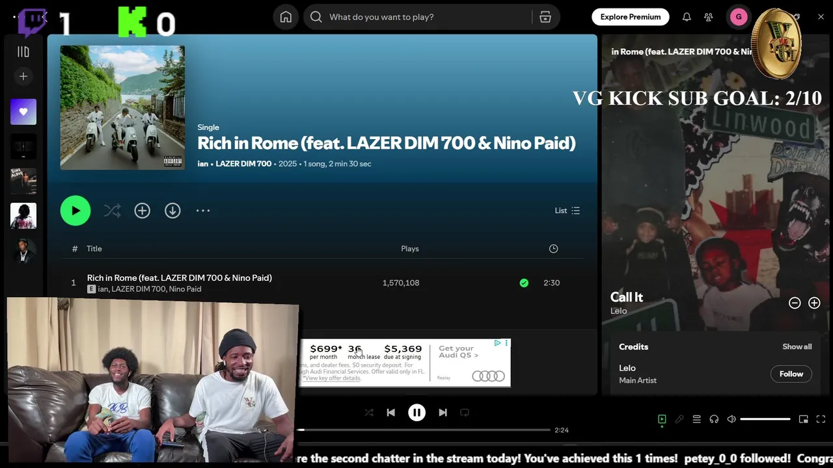Open the playback queue icon

(x=696, y=419)
